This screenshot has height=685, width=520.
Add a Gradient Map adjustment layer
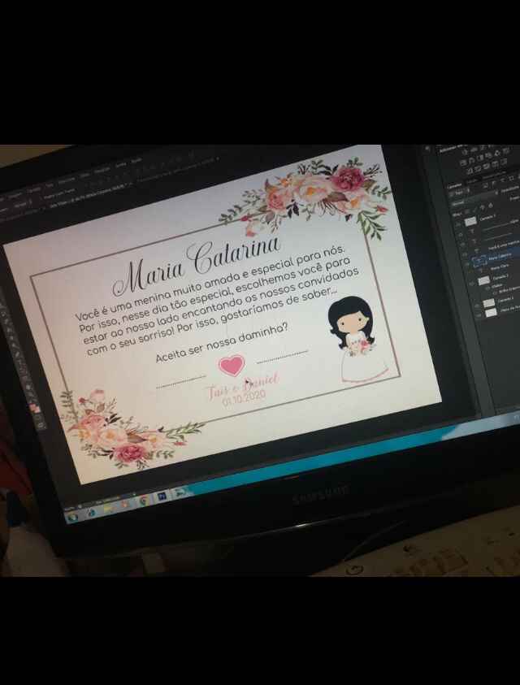pyautogui.click(x=495, y=164)
